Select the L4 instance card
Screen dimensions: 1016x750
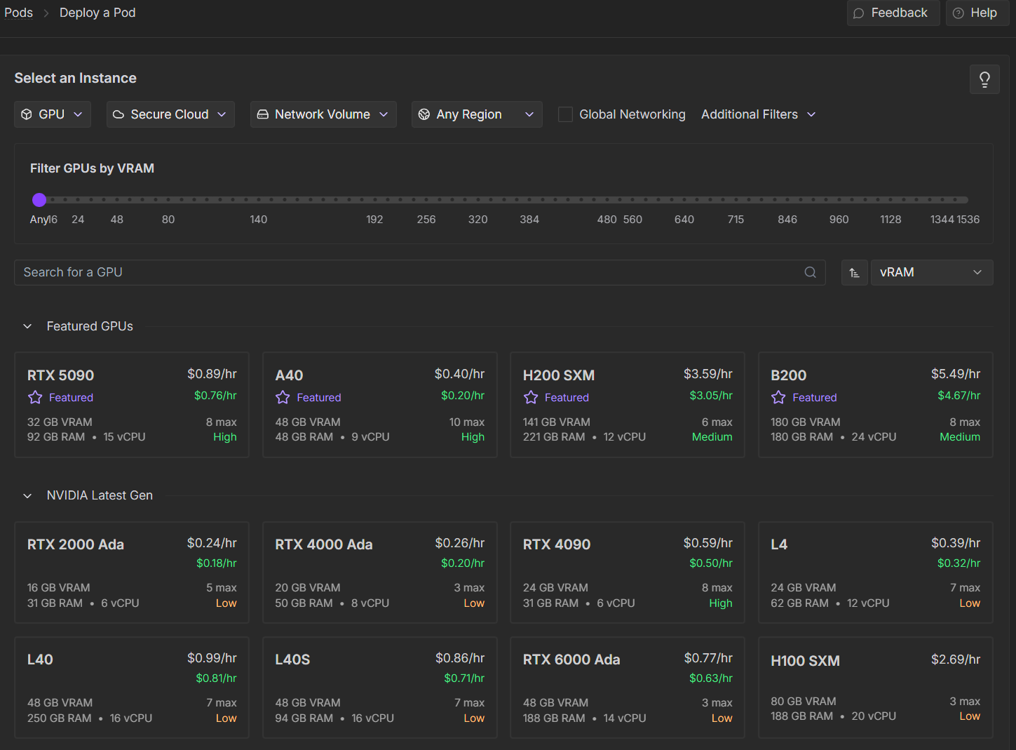click(x=876, y=572)
